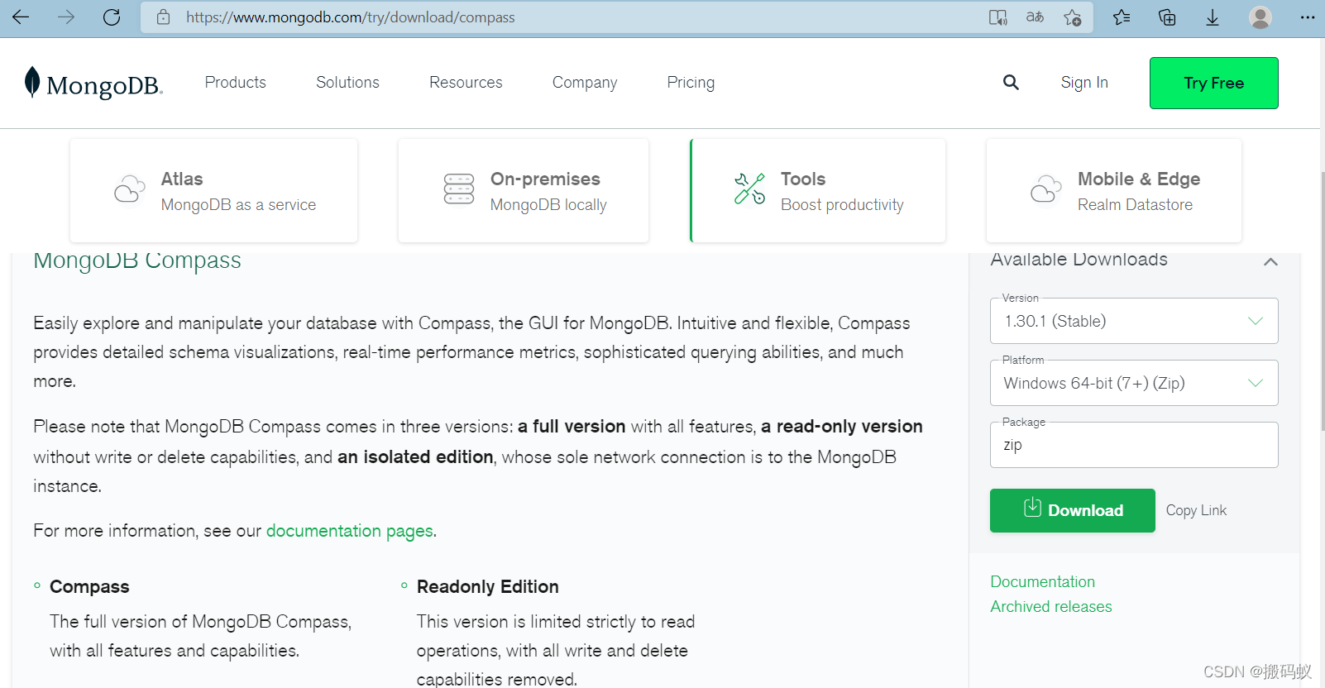Click the Package field showing zip
The height and width of the screenshot is (688, 1325).
pos(1134,445)
